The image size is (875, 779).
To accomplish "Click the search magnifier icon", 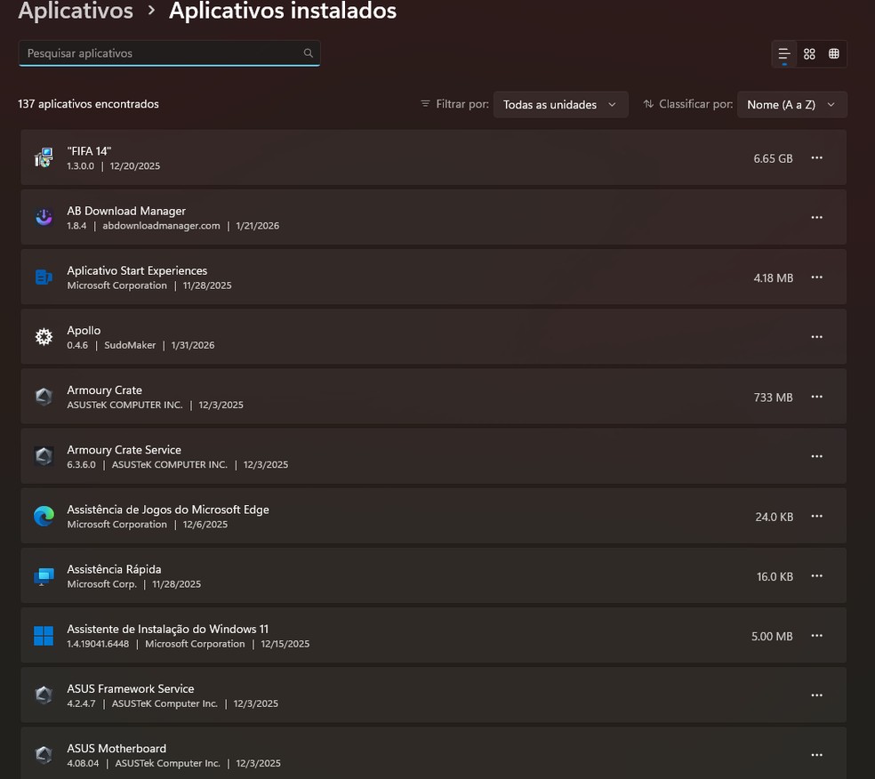I will point(309,53).
